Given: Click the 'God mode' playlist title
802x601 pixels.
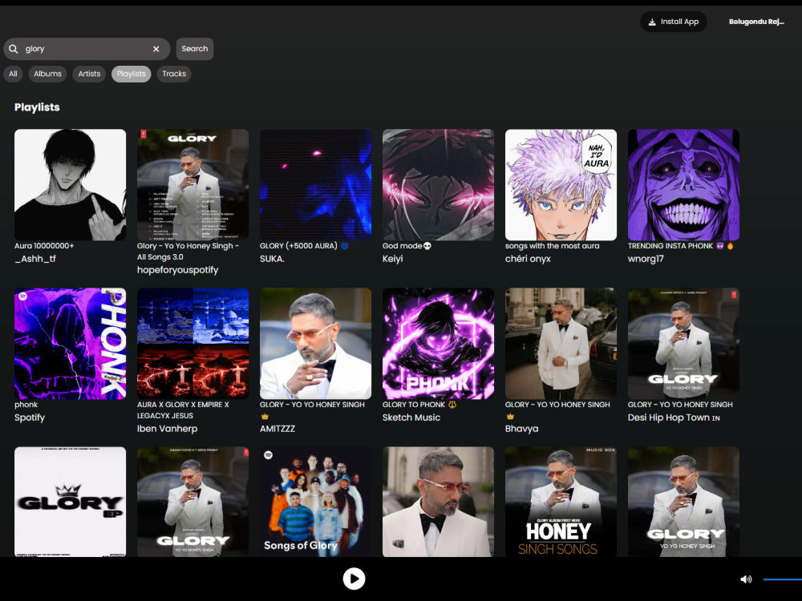Looking at the screenshot, I should [407, 246].
